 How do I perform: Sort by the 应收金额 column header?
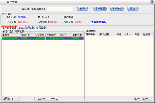(40, 35)
